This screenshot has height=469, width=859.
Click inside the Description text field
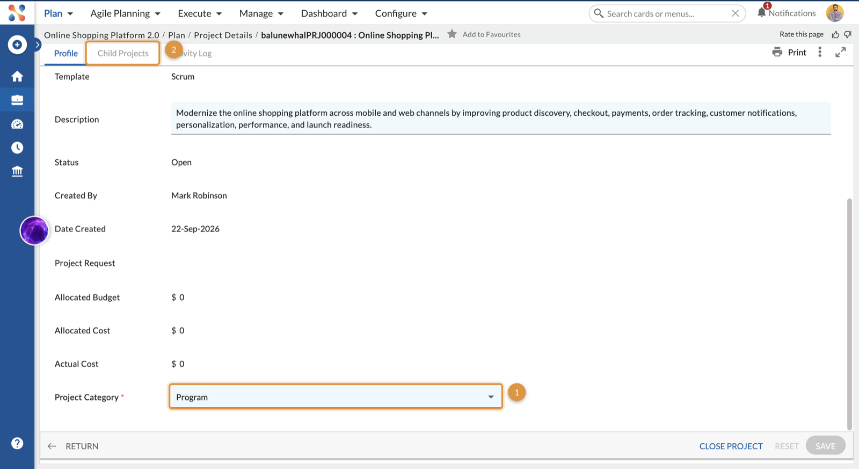[501, 118]
